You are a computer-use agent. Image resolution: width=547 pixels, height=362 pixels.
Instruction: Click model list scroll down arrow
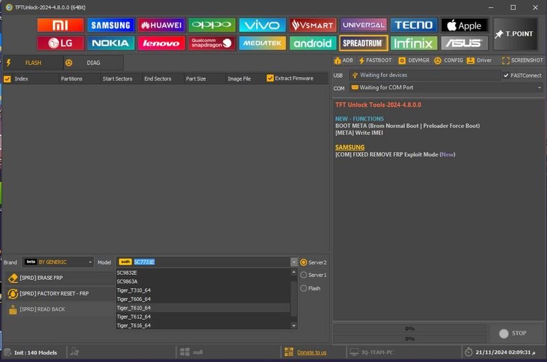pos(294,326)
